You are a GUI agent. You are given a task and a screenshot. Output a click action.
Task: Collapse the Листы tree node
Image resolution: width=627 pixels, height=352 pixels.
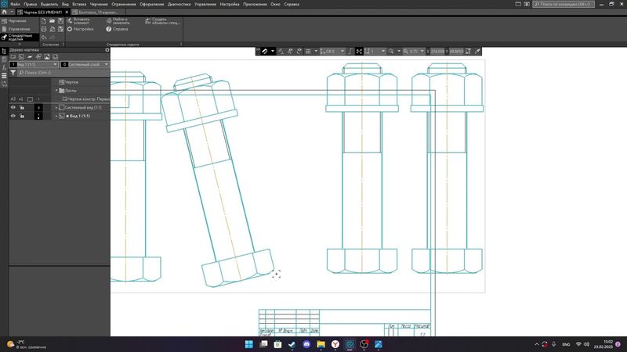pyautogui.click(x=57, y=91)
